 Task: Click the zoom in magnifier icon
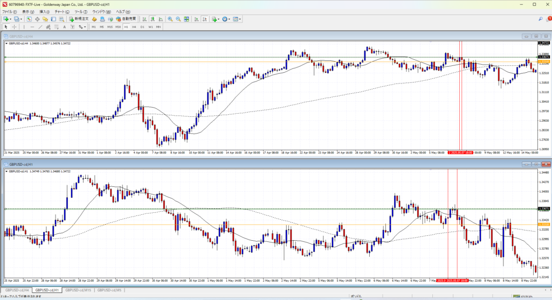[170, 19]
